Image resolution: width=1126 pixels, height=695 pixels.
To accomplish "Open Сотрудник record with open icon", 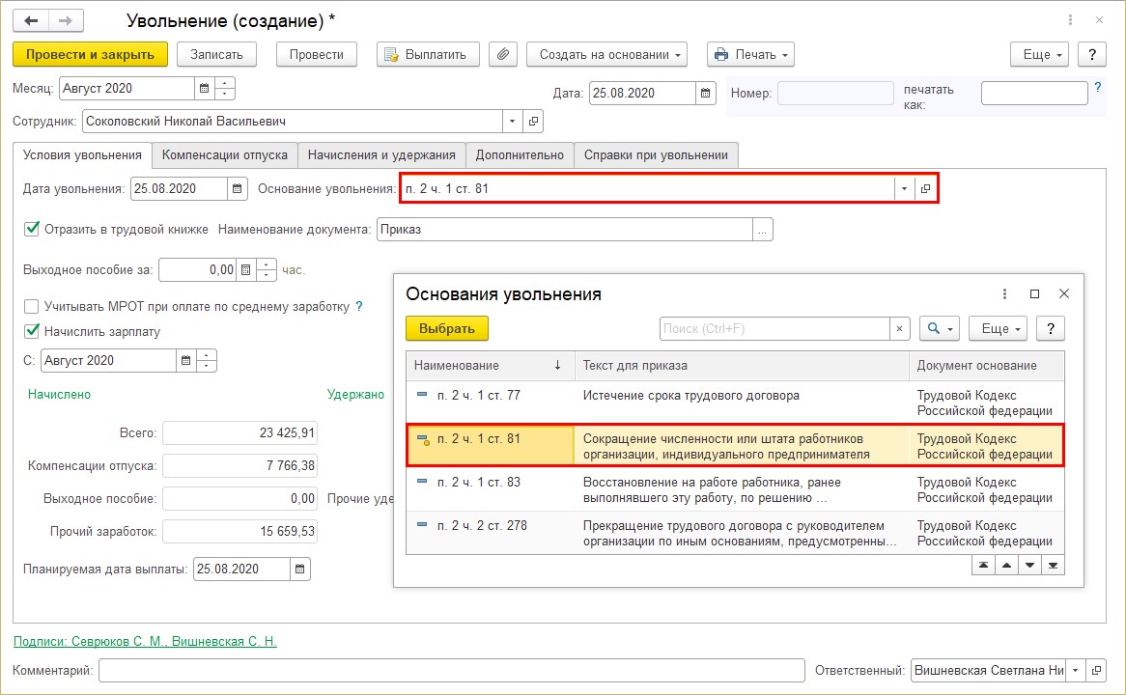I will [x=533, y=122].
